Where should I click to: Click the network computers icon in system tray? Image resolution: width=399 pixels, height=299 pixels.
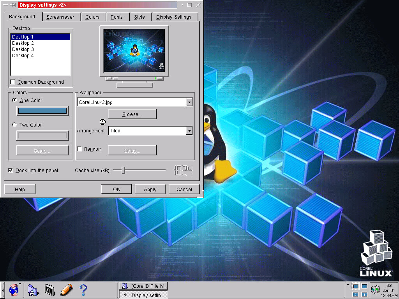coord(375,290)
